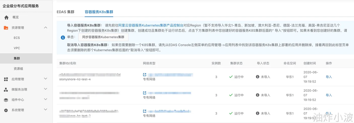
Task: Open VPC in the sidebar
Action: 17,48
